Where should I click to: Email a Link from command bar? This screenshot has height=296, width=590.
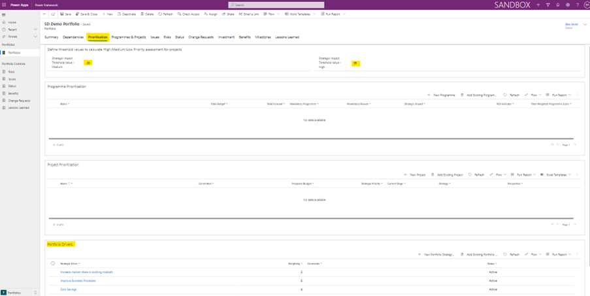point(249,14)
